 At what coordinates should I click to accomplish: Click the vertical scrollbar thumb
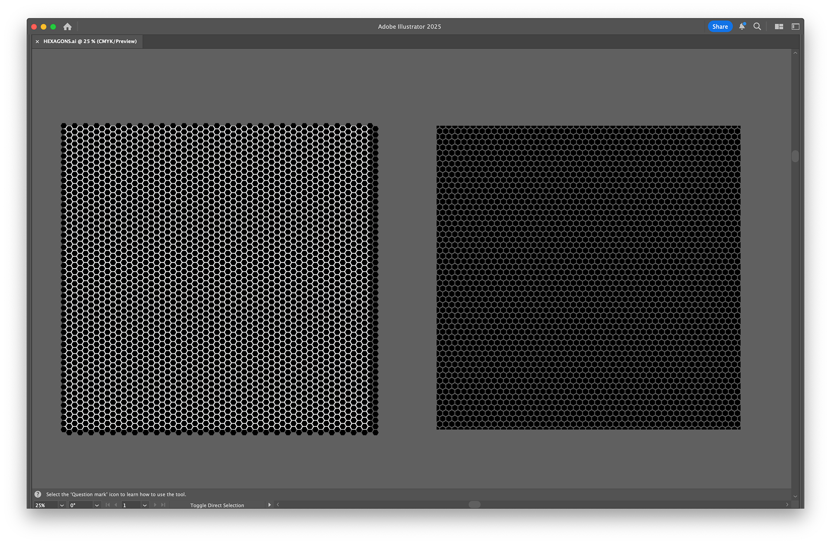[795, 156]
